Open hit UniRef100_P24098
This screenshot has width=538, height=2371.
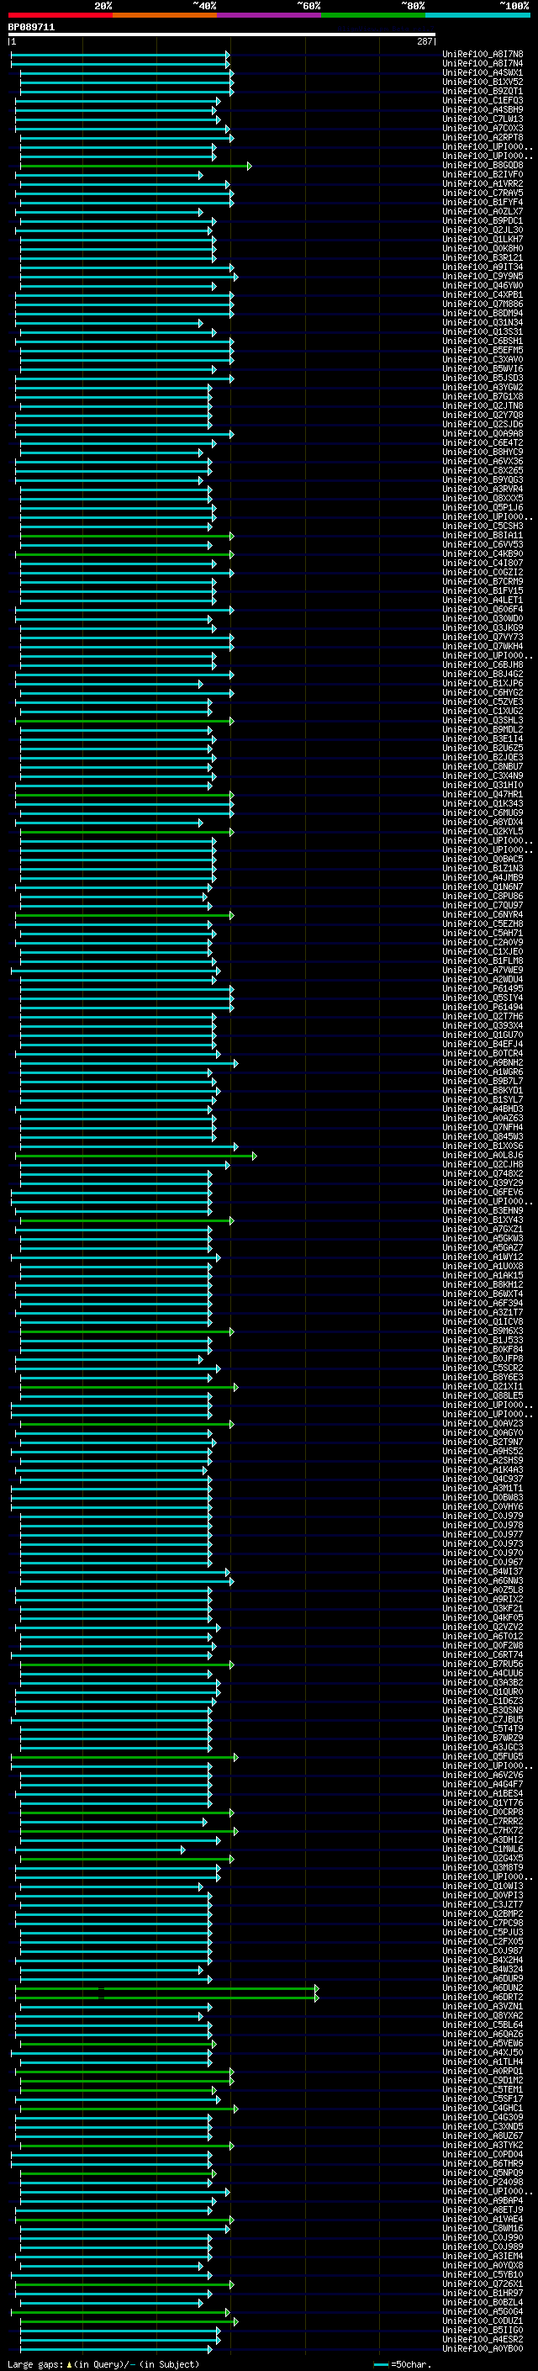tap(483, 2183)
